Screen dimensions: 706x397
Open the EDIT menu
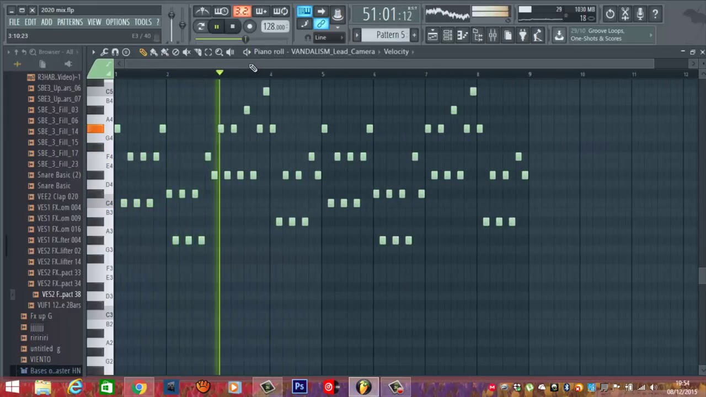pyautogui.click(x=30, y=22)
